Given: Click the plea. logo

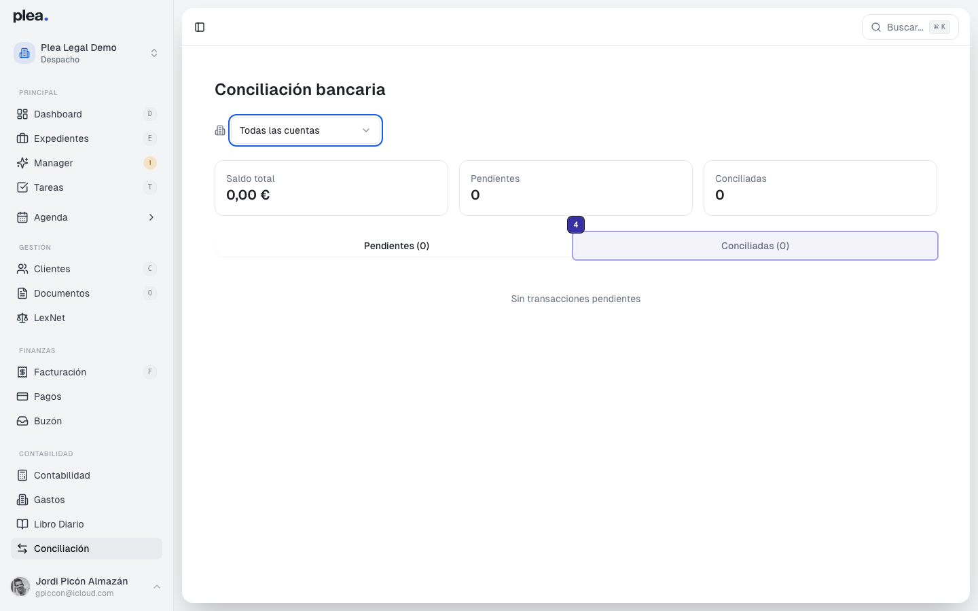Looking at the screenshot, I should (x=31, y=16).
